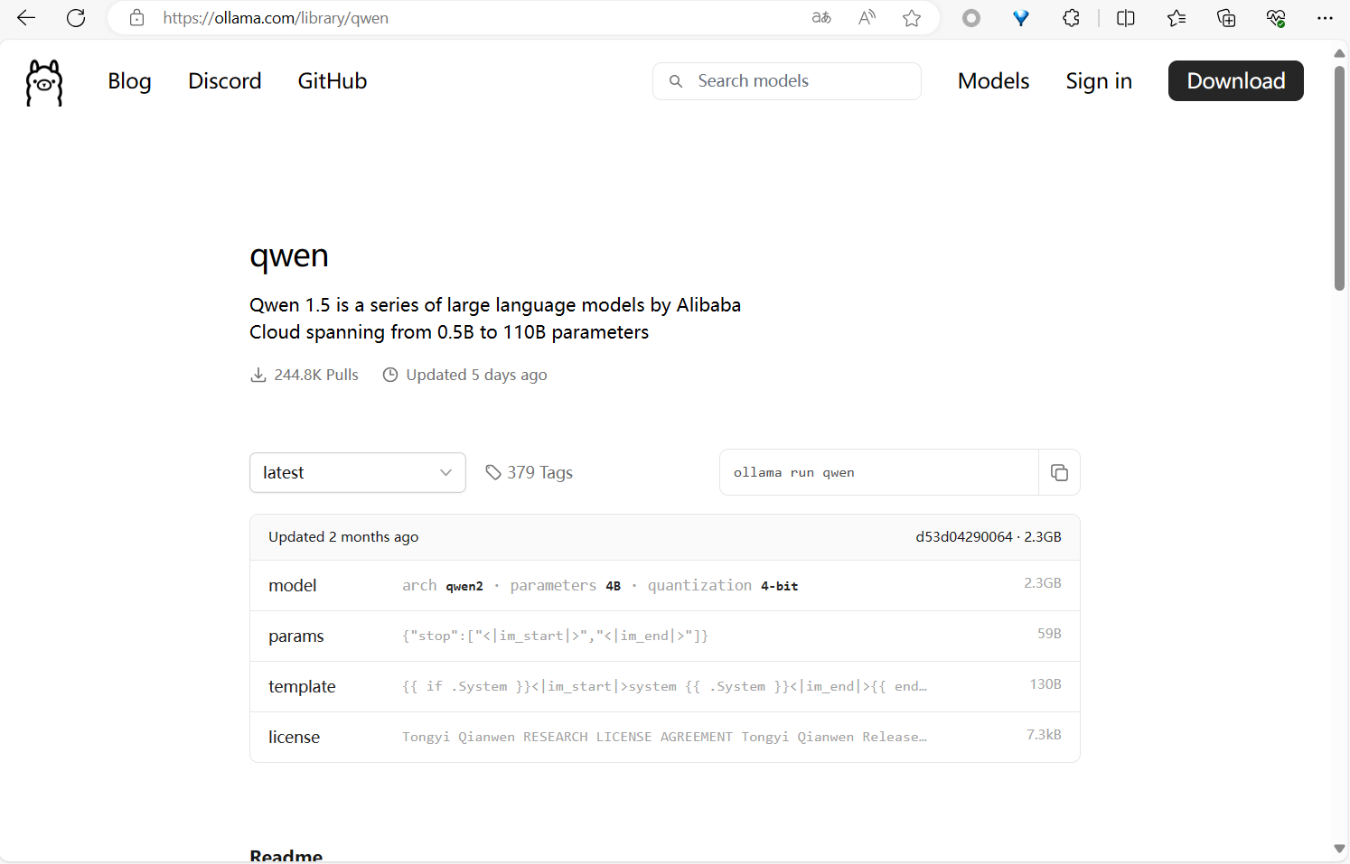
Task: Open the translate page icon
Action: (x=821, y=18)
